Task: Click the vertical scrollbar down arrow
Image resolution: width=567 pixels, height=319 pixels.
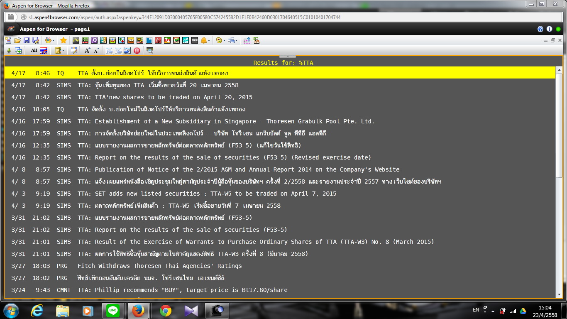Action: click(x=559, y=294)
